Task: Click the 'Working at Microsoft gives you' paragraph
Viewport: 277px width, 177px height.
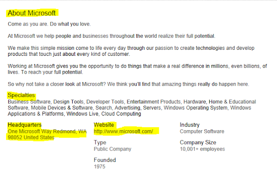Action: [x=137, y=69]
